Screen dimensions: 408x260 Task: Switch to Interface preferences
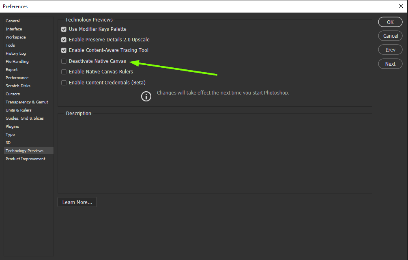14,29
